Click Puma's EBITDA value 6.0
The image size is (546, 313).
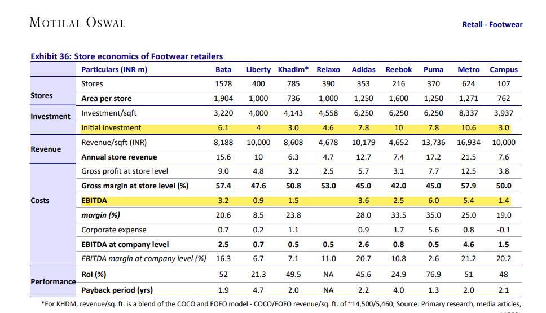point(433,201)
